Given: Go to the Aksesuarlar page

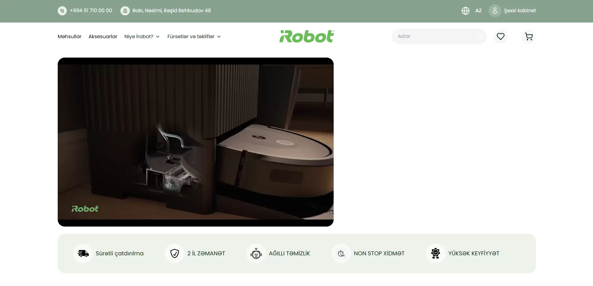Looking at the screenshot, I should [x=103, y=37].
